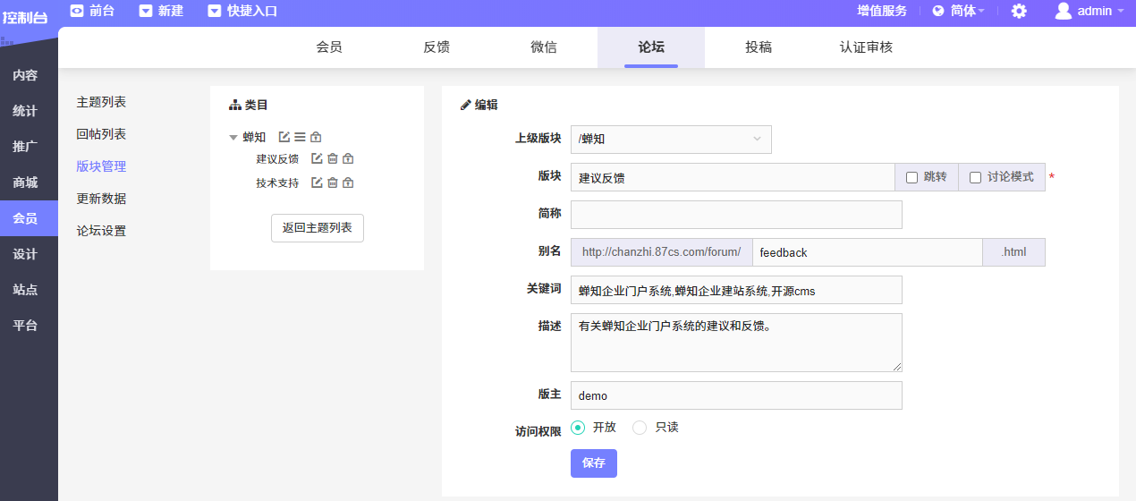The height and width of the screenshot is (501, 1136).
Task: Click into the 简称 input field
Action: pyautogui.click(x=736, y=215)
